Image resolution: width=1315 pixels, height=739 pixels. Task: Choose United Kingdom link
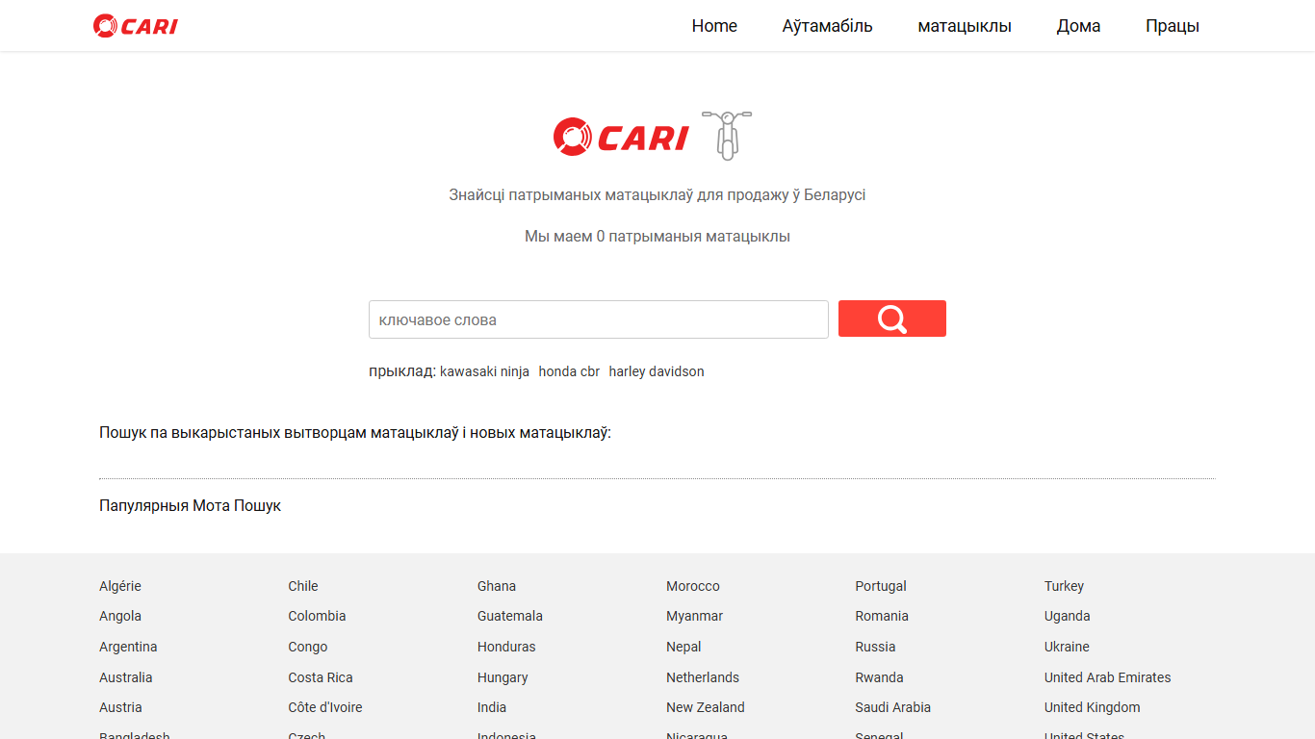click(1093, 707)
